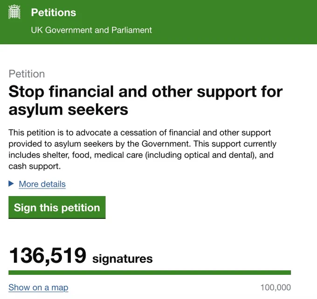
Task: Click the green signatures progress bar
Action: point(150,272)
